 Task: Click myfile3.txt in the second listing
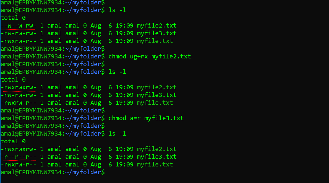(157, 95)
